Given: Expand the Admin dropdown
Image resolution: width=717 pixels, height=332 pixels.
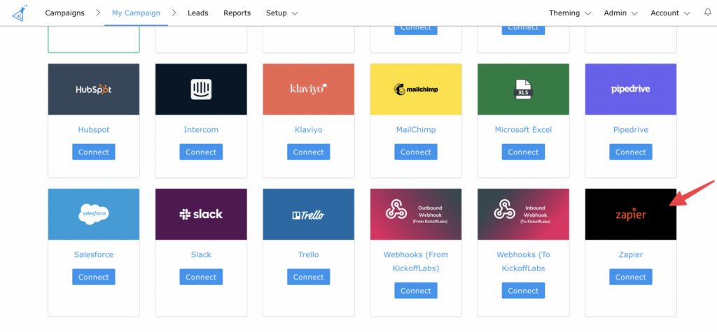Looking at the screenshot, I should (x=620, y=13).
